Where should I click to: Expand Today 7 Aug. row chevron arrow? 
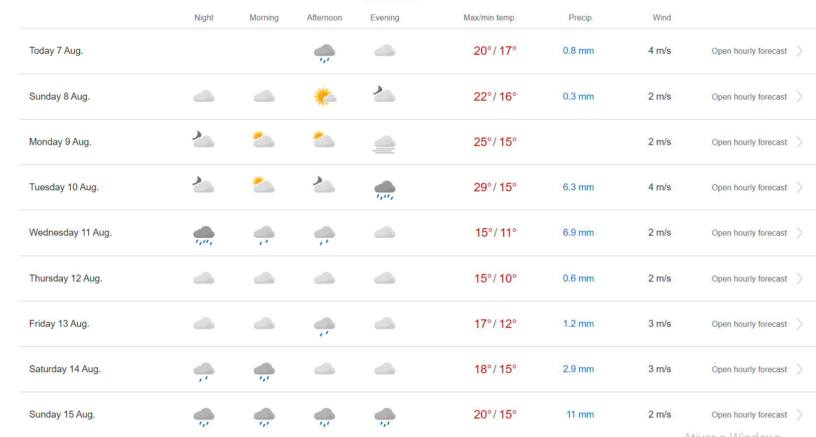click(x=800, y=51)
